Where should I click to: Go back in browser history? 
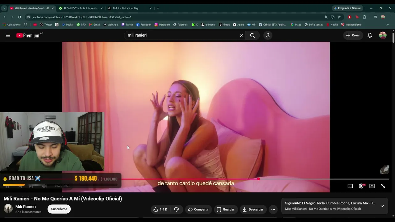5,17
